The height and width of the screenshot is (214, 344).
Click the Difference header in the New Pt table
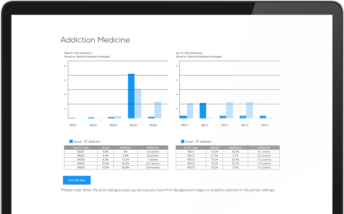pyautogui.click(x=153, y=148)
